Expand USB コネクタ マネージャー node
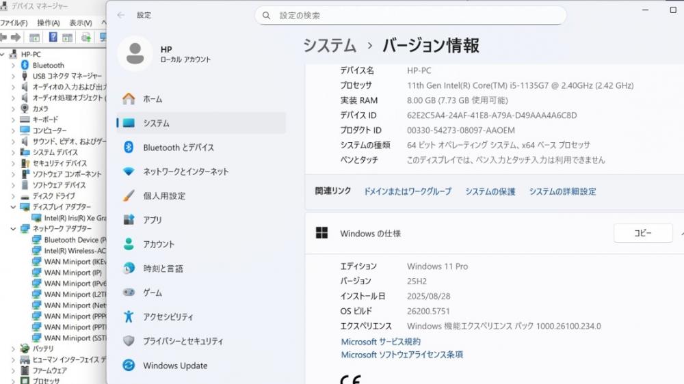This screenshot has height=384, width=684. pos(13,76)
